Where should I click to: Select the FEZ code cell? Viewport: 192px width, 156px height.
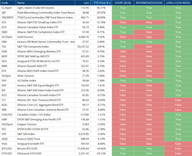tap(4, 129)
